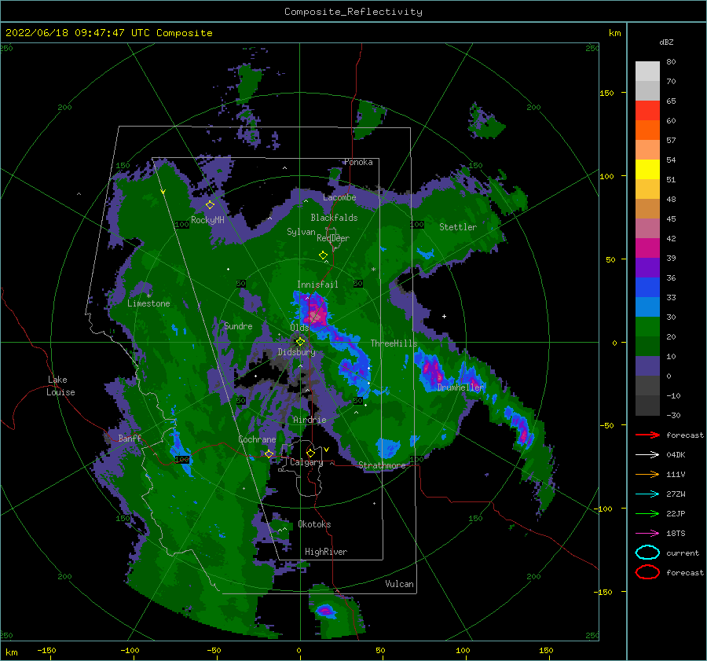The width and height of the screenshot is (707, 661).
Task: Click the ThreeHills label
Action: pos(394,343)
